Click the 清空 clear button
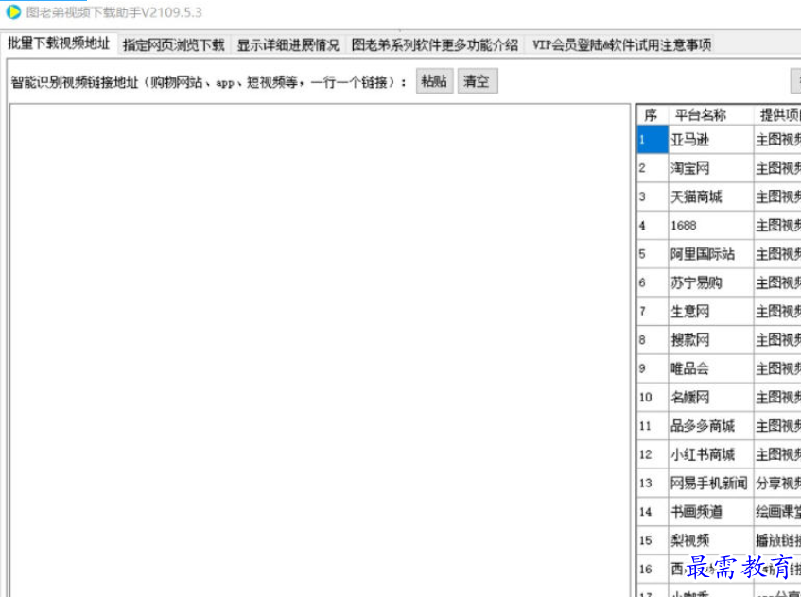This screenshot has height=597, width=801. click(x=477, y=81)
